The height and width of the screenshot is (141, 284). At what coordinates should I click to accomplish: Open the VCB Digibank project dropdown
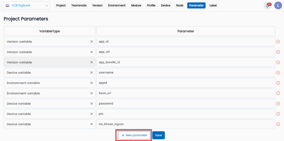[x=26, y=5]
